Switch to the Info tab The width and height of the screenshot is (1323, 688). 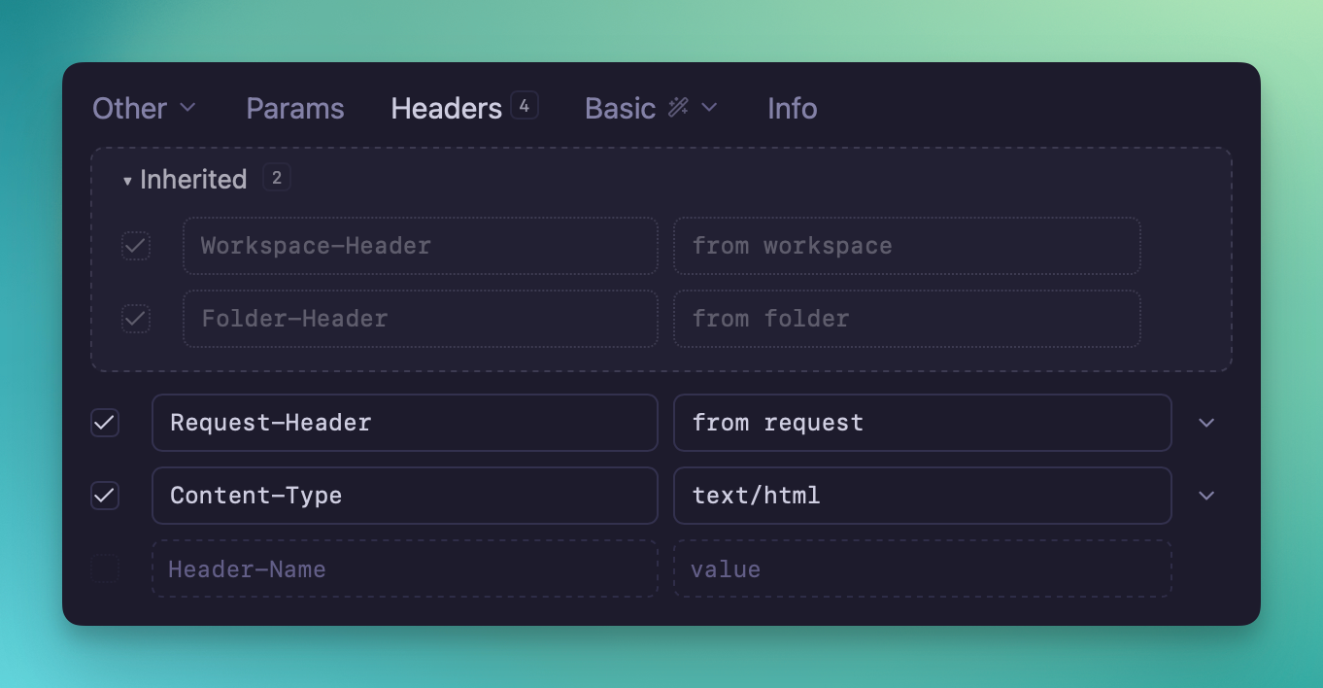point(792,108)
